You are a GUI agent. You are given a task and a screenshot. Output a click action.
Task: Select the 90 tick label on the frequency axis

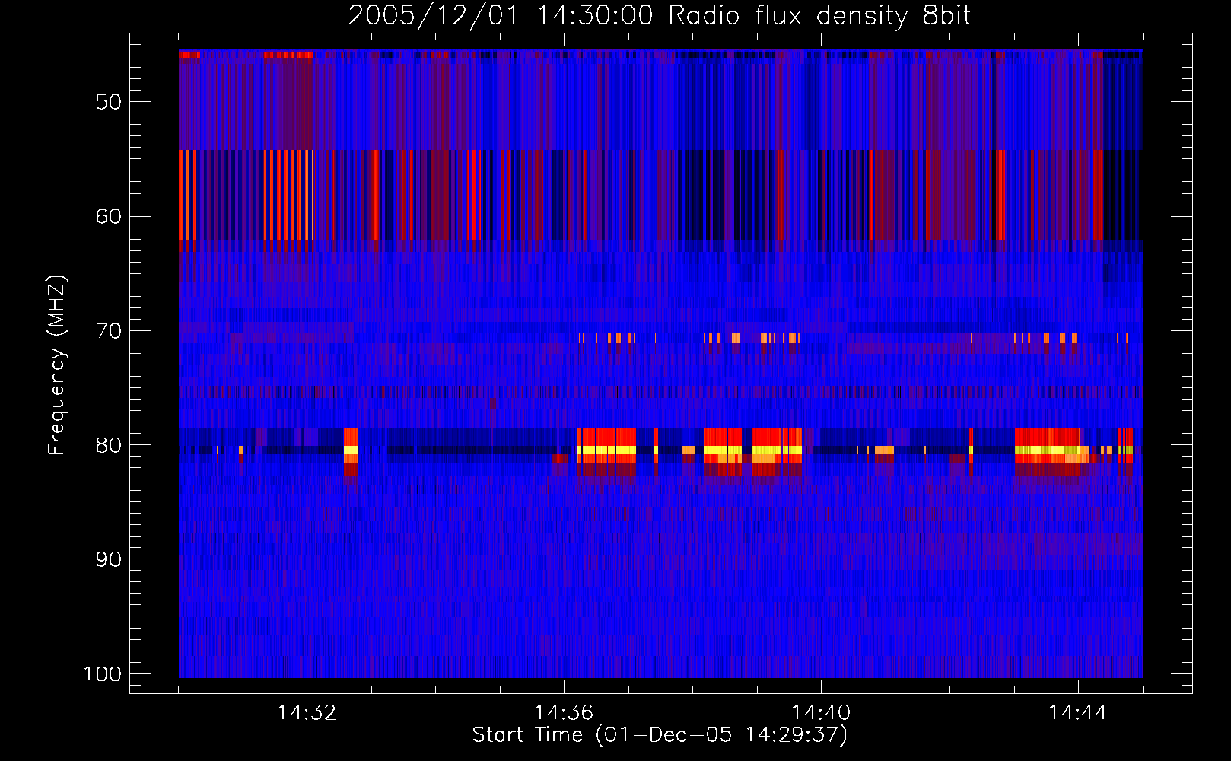click(109, 559)
